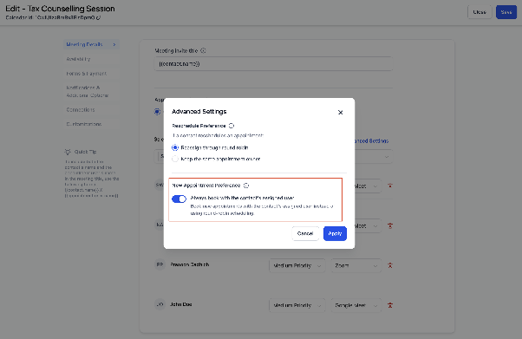Click the Close button in header
This screenshot has height=339, width=522.
[x=480, y=12]
